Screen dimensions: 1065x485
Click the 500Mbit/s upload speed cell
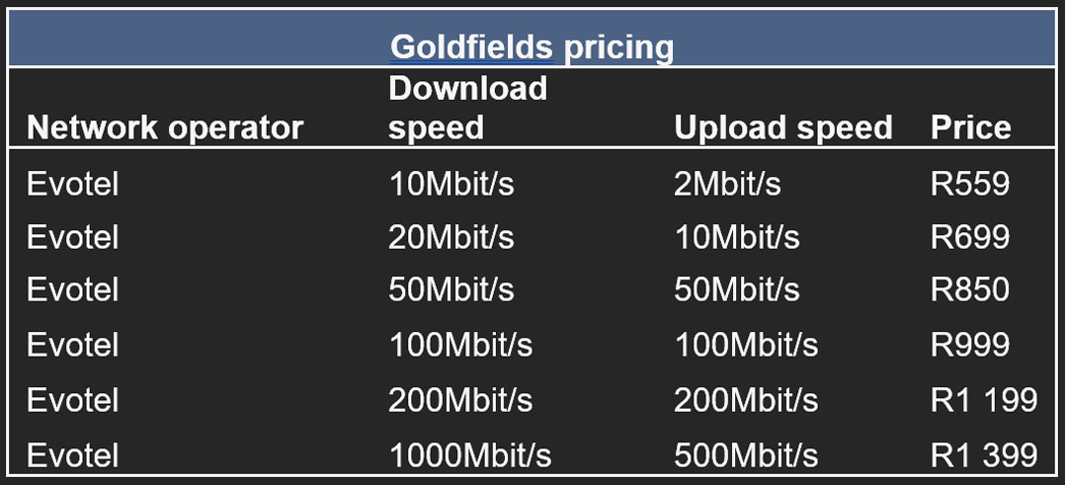point(746,454)
